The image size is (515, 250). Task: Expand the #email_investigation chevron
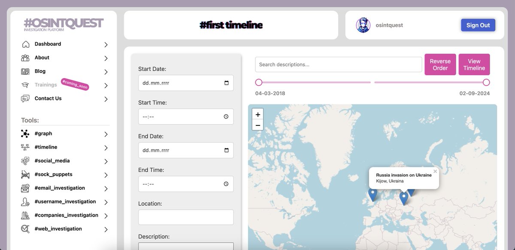coord(106,189)
